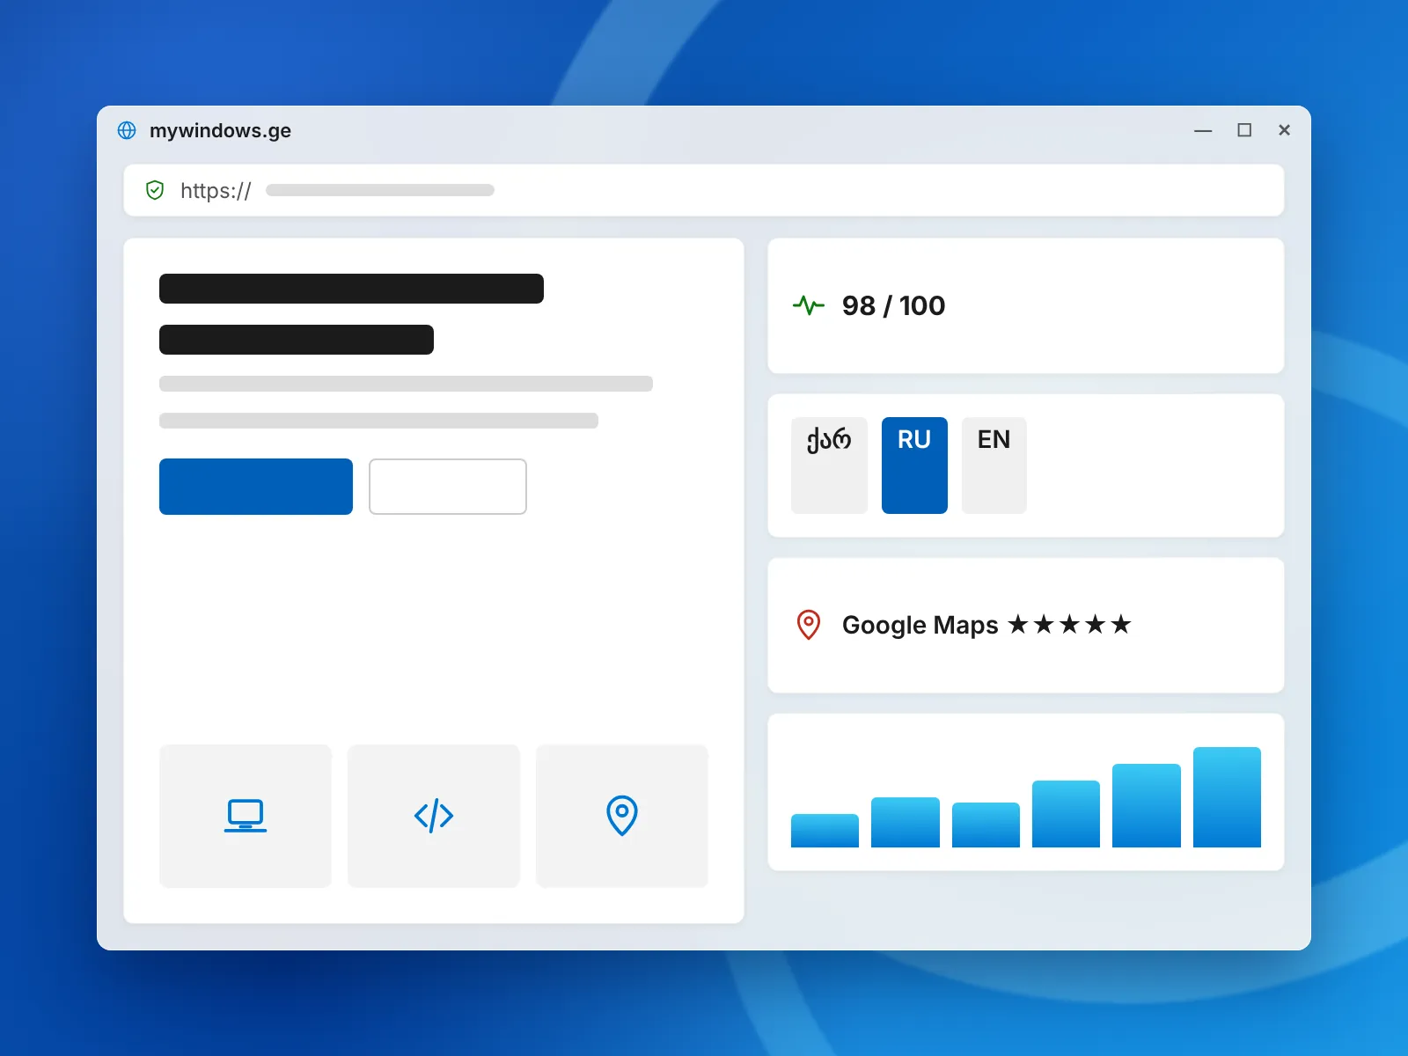1408x1056 pixels.
Task: Click the globe icon beside mywindows.ge
Action: click(127, 130)
